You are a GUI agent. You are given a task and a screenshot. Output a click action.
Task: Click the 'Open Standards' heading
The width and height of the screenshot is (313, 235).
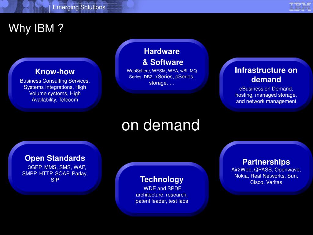[55, 158]
